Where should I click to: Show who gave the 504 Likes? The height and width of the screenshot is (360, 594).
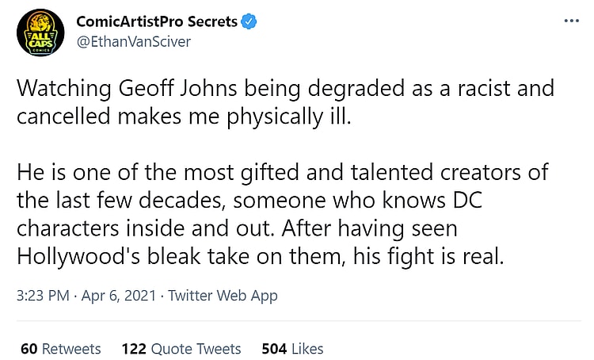pyautogui.click(x=292, y=348)
